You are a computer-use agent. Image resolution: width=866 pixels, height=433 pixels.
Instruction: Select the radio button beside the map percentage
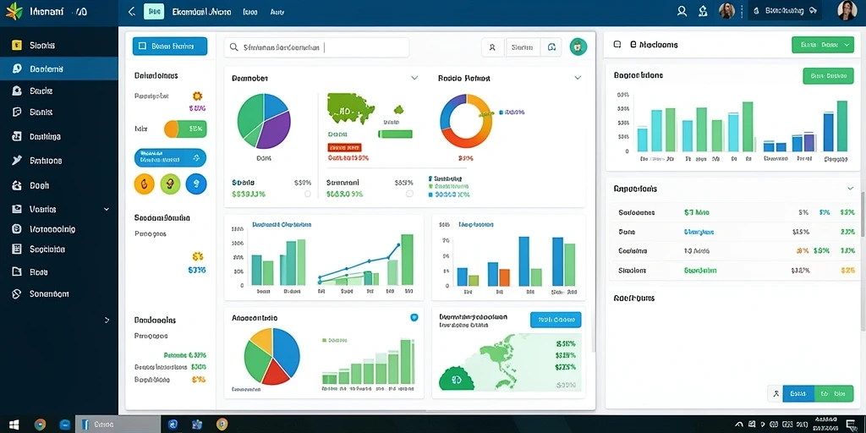pyautogui.click(x=409, y=194)
